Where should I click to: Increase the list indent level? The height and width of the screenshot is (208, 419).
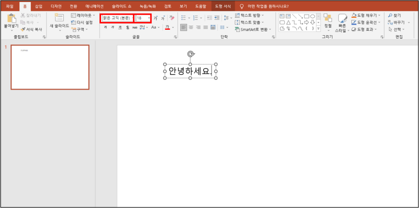pyautogui.click(x=217, y=18)
